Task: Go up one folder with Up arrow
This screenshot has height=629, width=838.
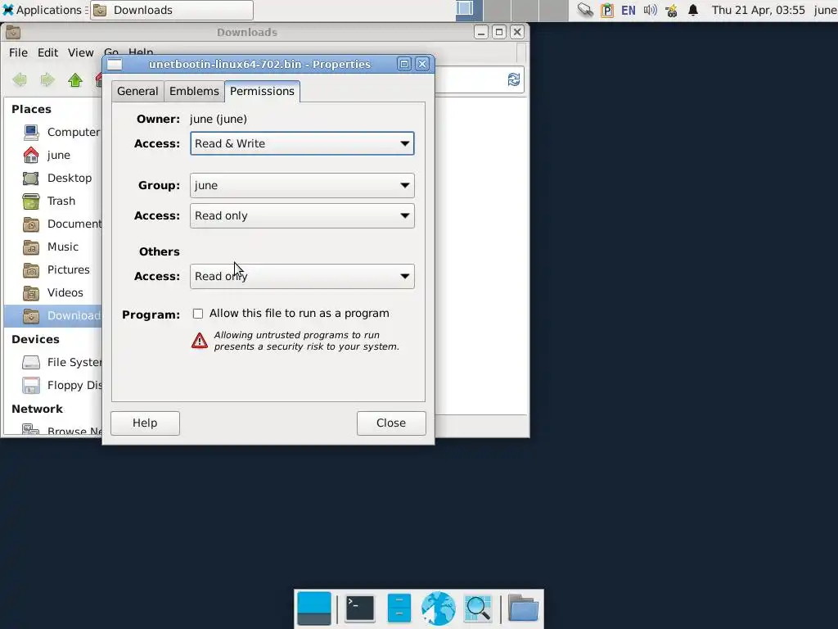Action: [75, 80]
